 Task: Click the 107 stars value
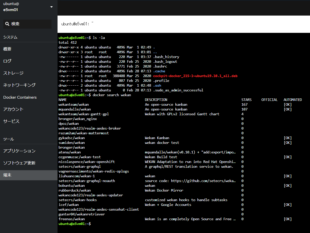pyautogui.click(x=244, y=109)
